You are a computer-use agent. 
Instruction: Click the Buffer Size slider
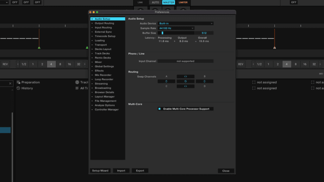(176, 33)
